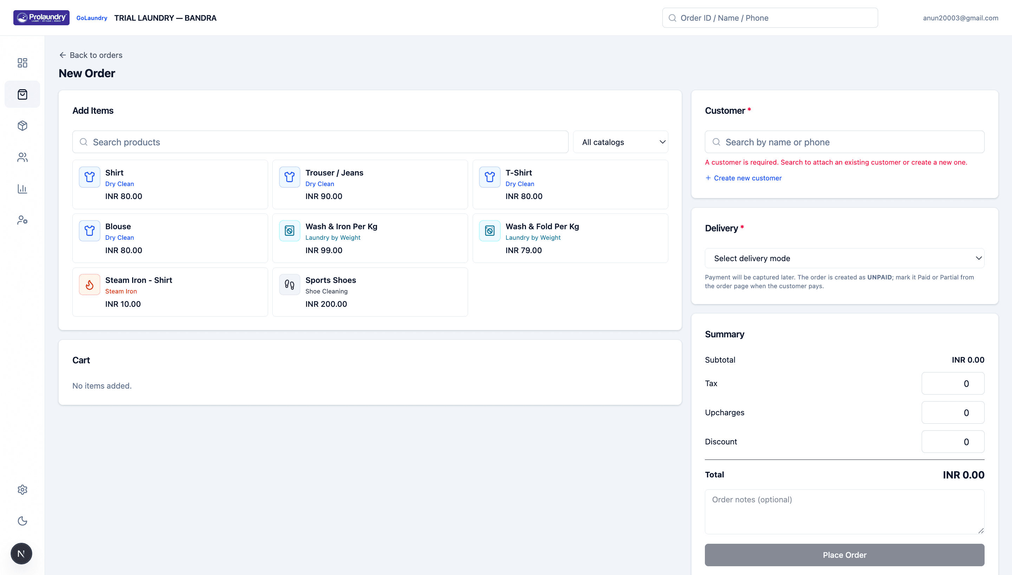Click the Order notes text area
1012x575 pixels.
[844, 512]
